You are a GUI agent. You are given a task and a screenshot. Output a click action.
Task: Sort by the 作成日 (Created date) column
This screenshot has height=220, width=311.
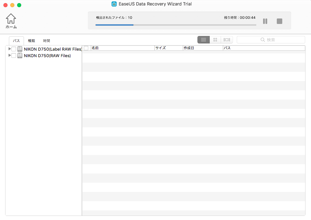point(203,48)
